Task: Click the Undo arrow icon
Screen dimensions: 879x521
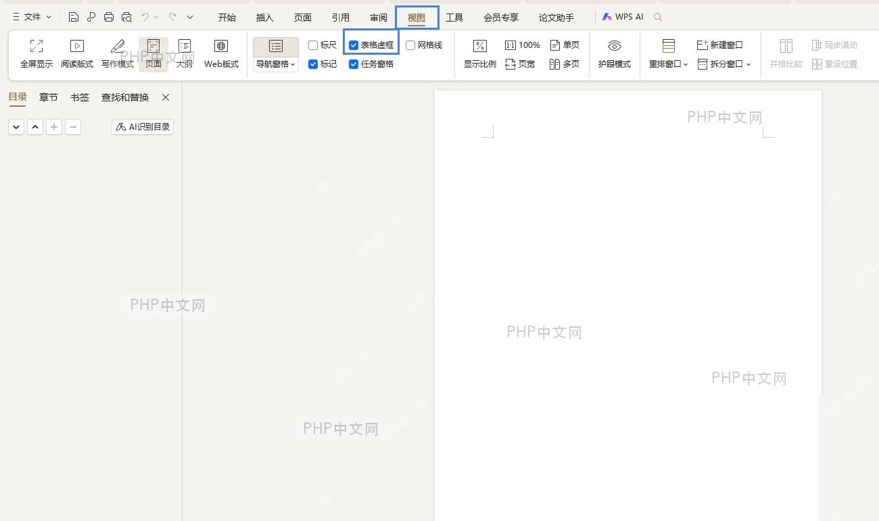Action: click(145, 17)
